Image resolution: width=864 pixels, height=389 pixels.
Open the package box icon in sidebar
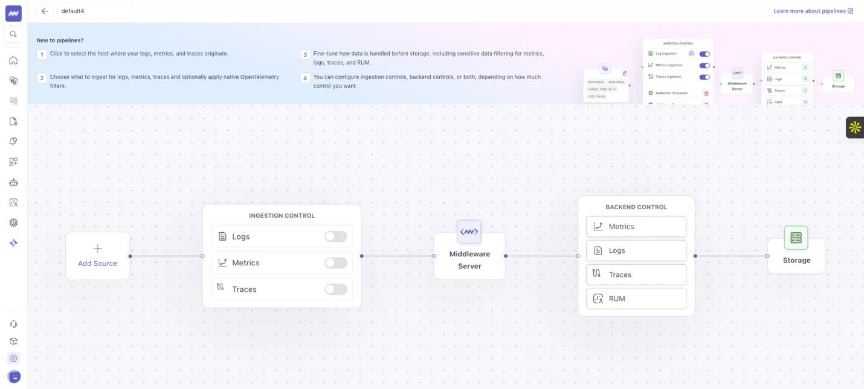tap(13, 341)
